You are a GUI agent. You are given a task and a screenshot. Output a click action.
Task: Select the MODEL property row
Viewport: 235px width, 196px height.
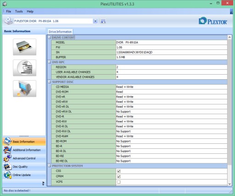point(139,43)
